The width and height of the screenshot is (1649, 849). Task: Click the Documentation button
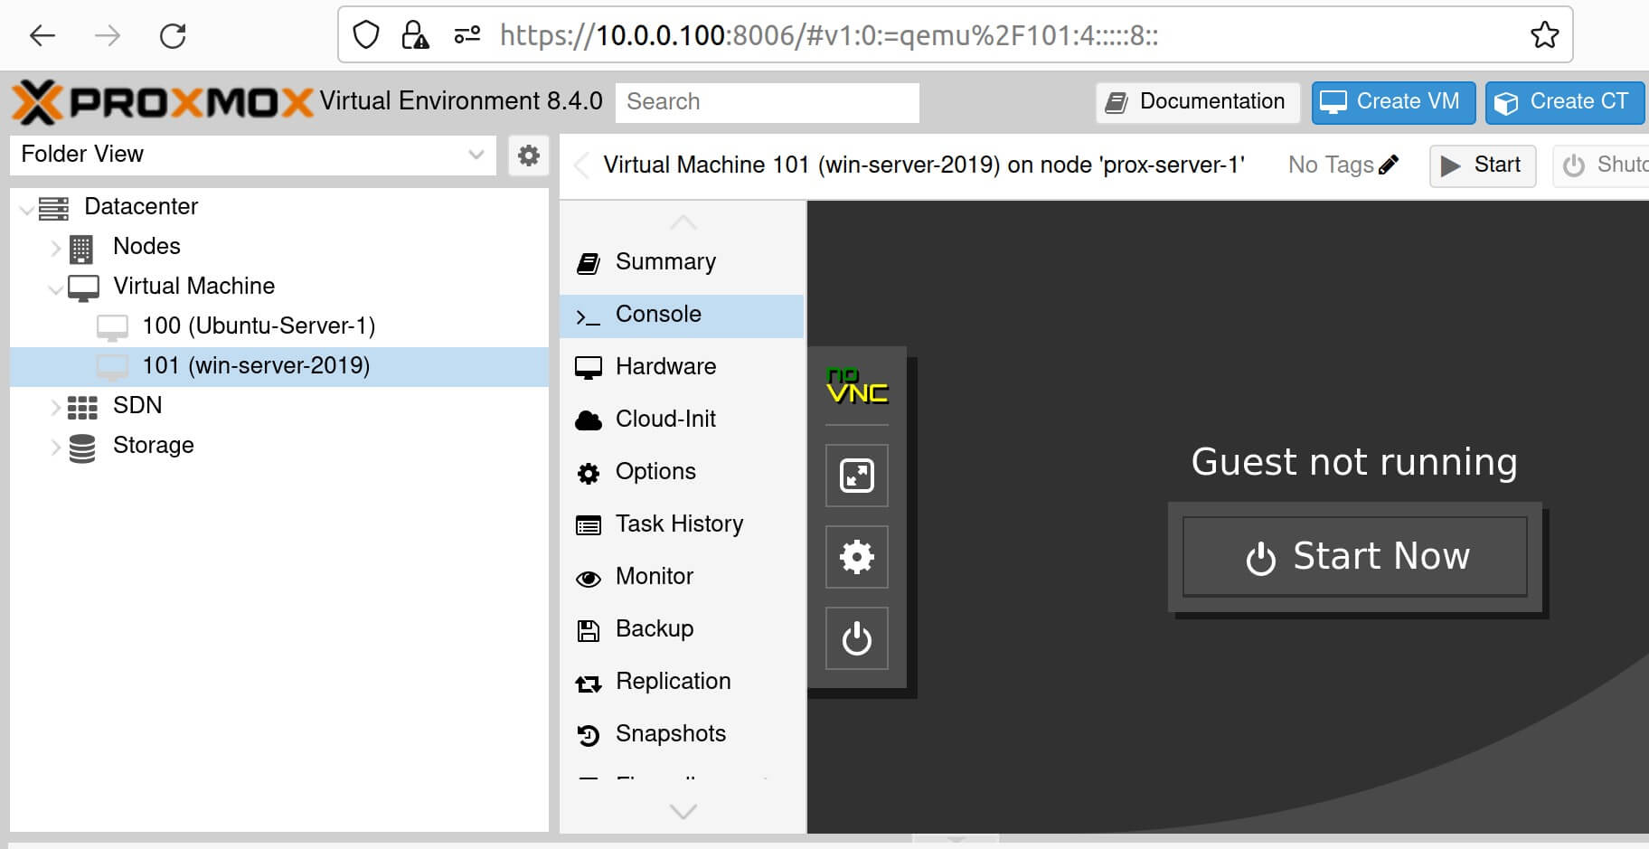coord(1198,102)
